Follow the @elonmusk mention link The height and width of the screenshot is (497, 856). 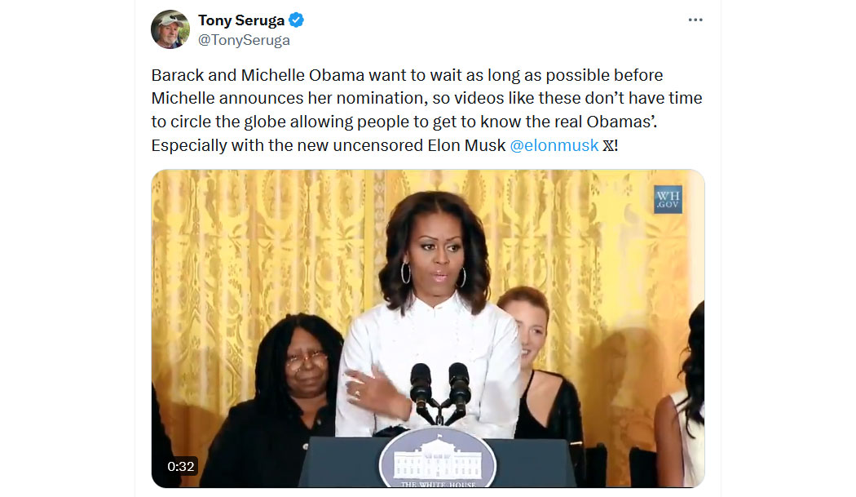point(554,145)
